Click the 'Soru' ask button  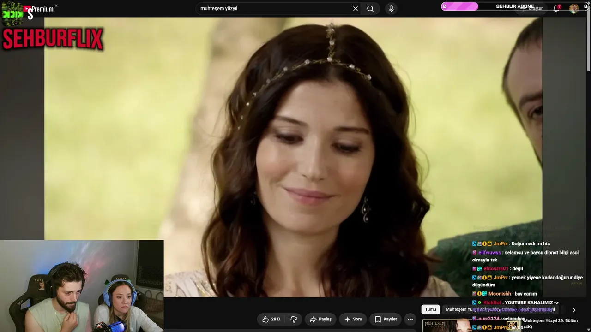point(353,319)
